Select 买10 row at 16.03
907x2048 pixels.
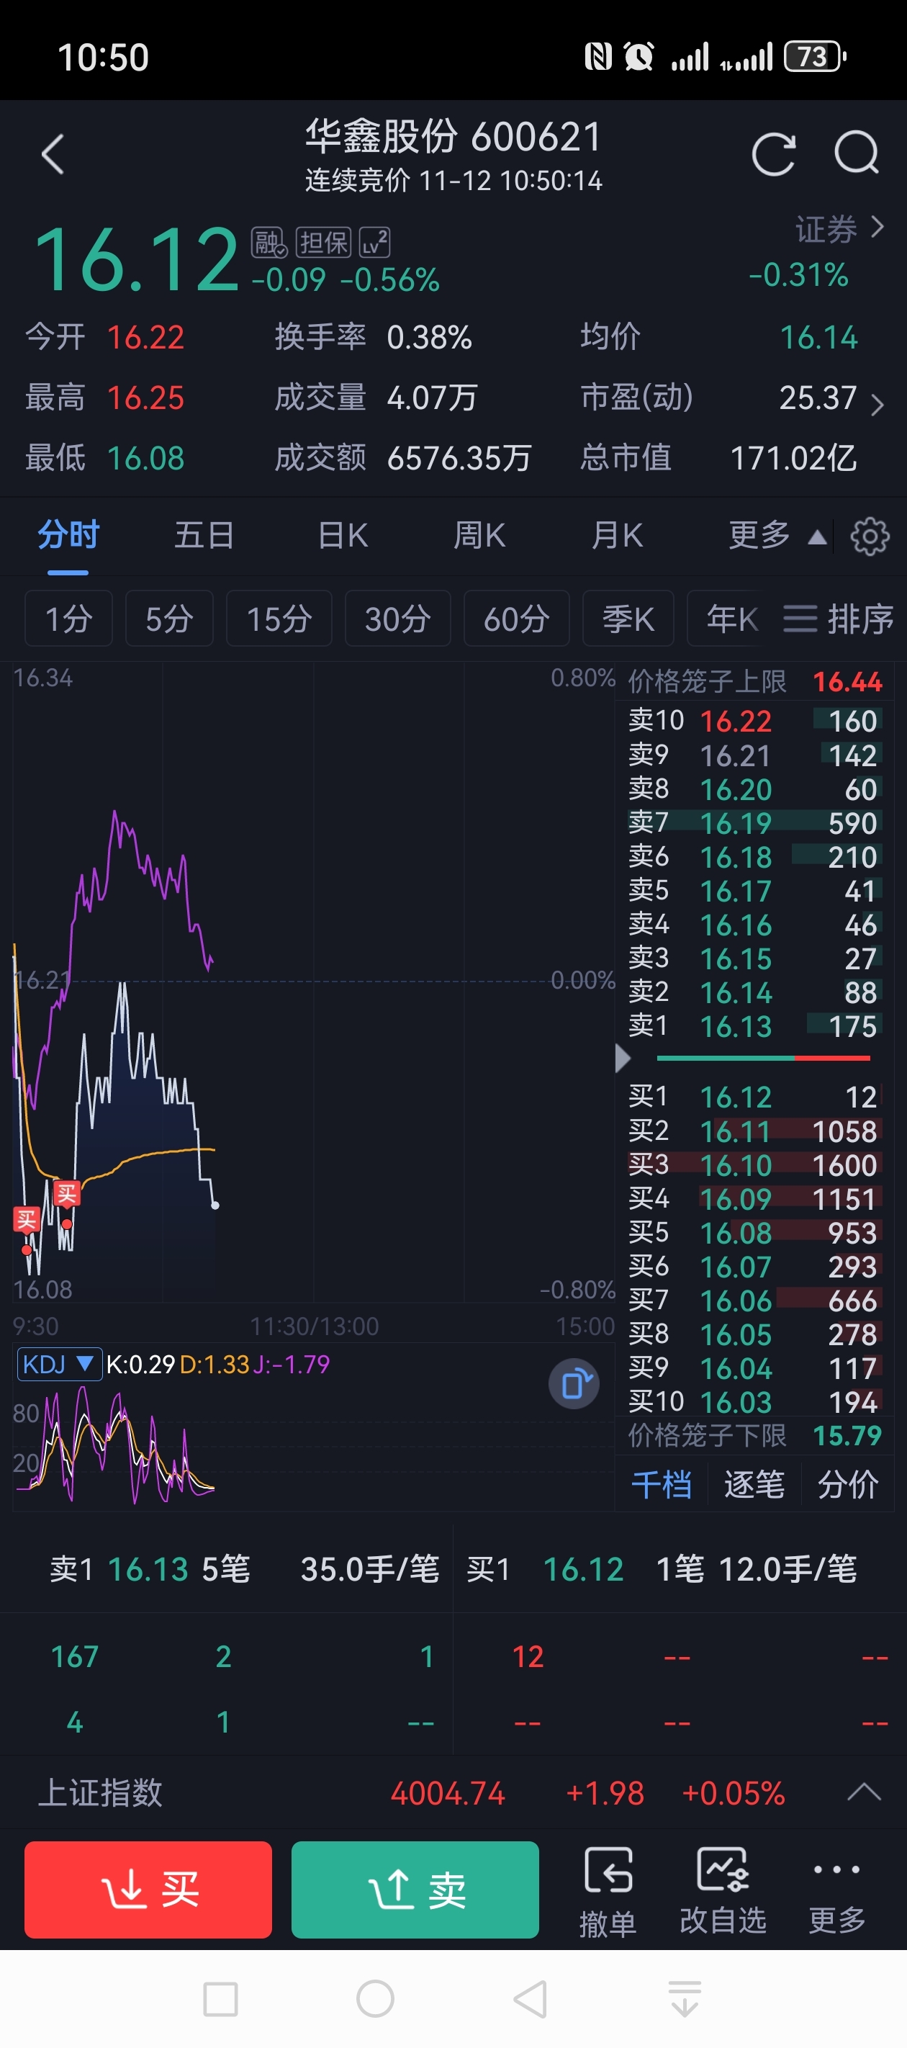pos(754,1401)
